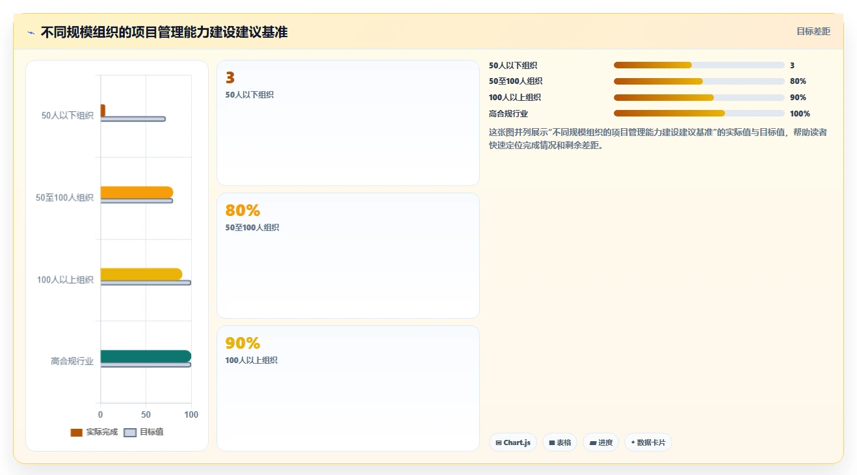Click the 数据卡片 tag
This screenshot has height=475, width=857.
648,442
